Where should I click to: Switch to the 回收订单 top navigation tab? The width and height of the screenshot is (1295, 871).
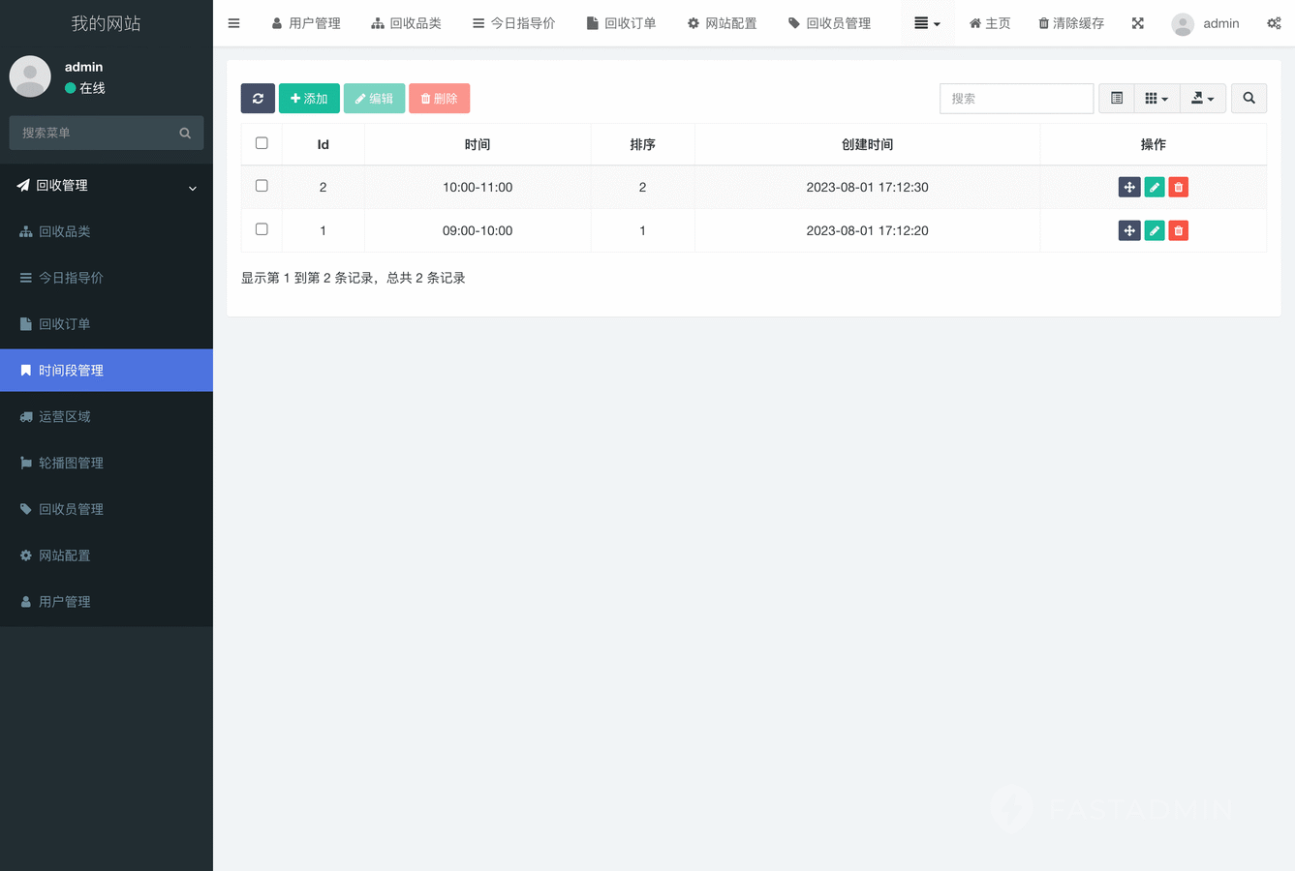(x=621, y=23)
